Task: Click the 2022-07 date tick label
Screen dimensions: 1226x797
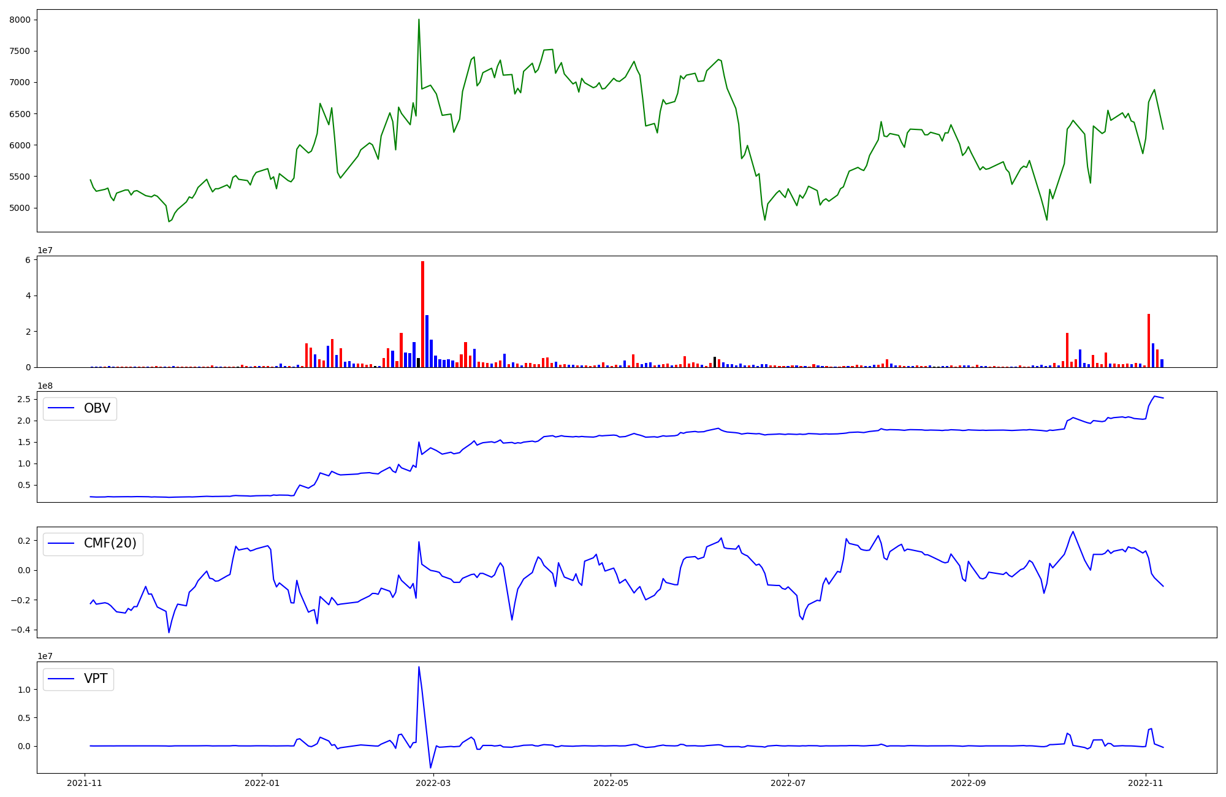Action: [788, 783]
